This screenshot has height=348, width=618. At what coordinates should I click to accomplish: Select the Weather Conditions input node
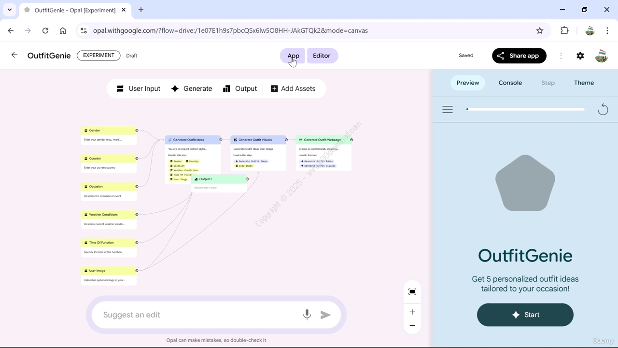pyautogui.click(x=109, y=219)
